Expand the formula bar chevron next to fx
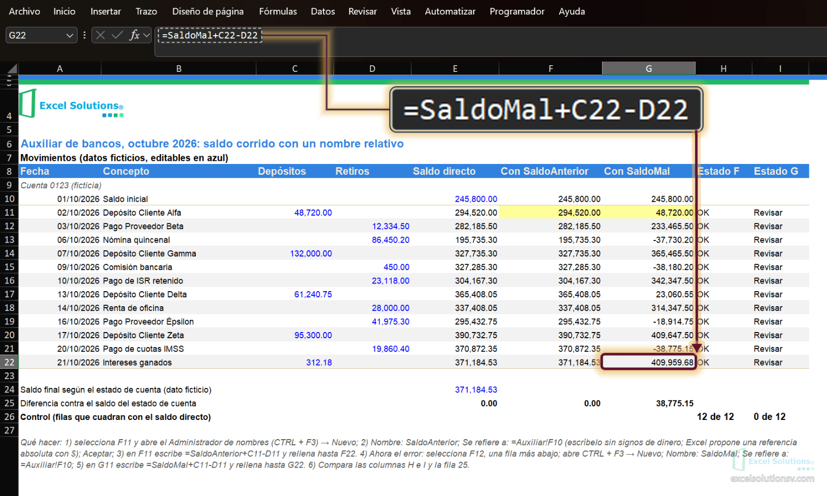The width and height of the screenshot is (827, 496). 147,35
